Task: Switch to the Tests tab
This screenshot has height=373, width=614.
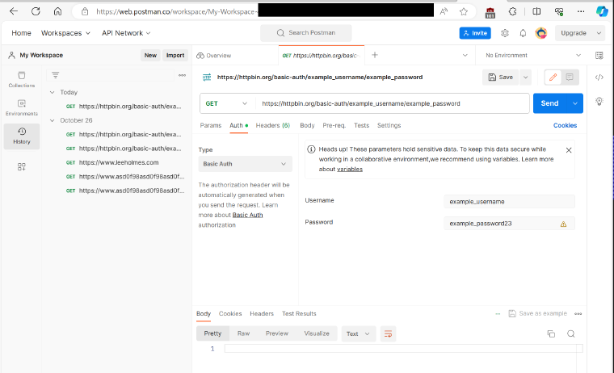Action: [361, 125]
